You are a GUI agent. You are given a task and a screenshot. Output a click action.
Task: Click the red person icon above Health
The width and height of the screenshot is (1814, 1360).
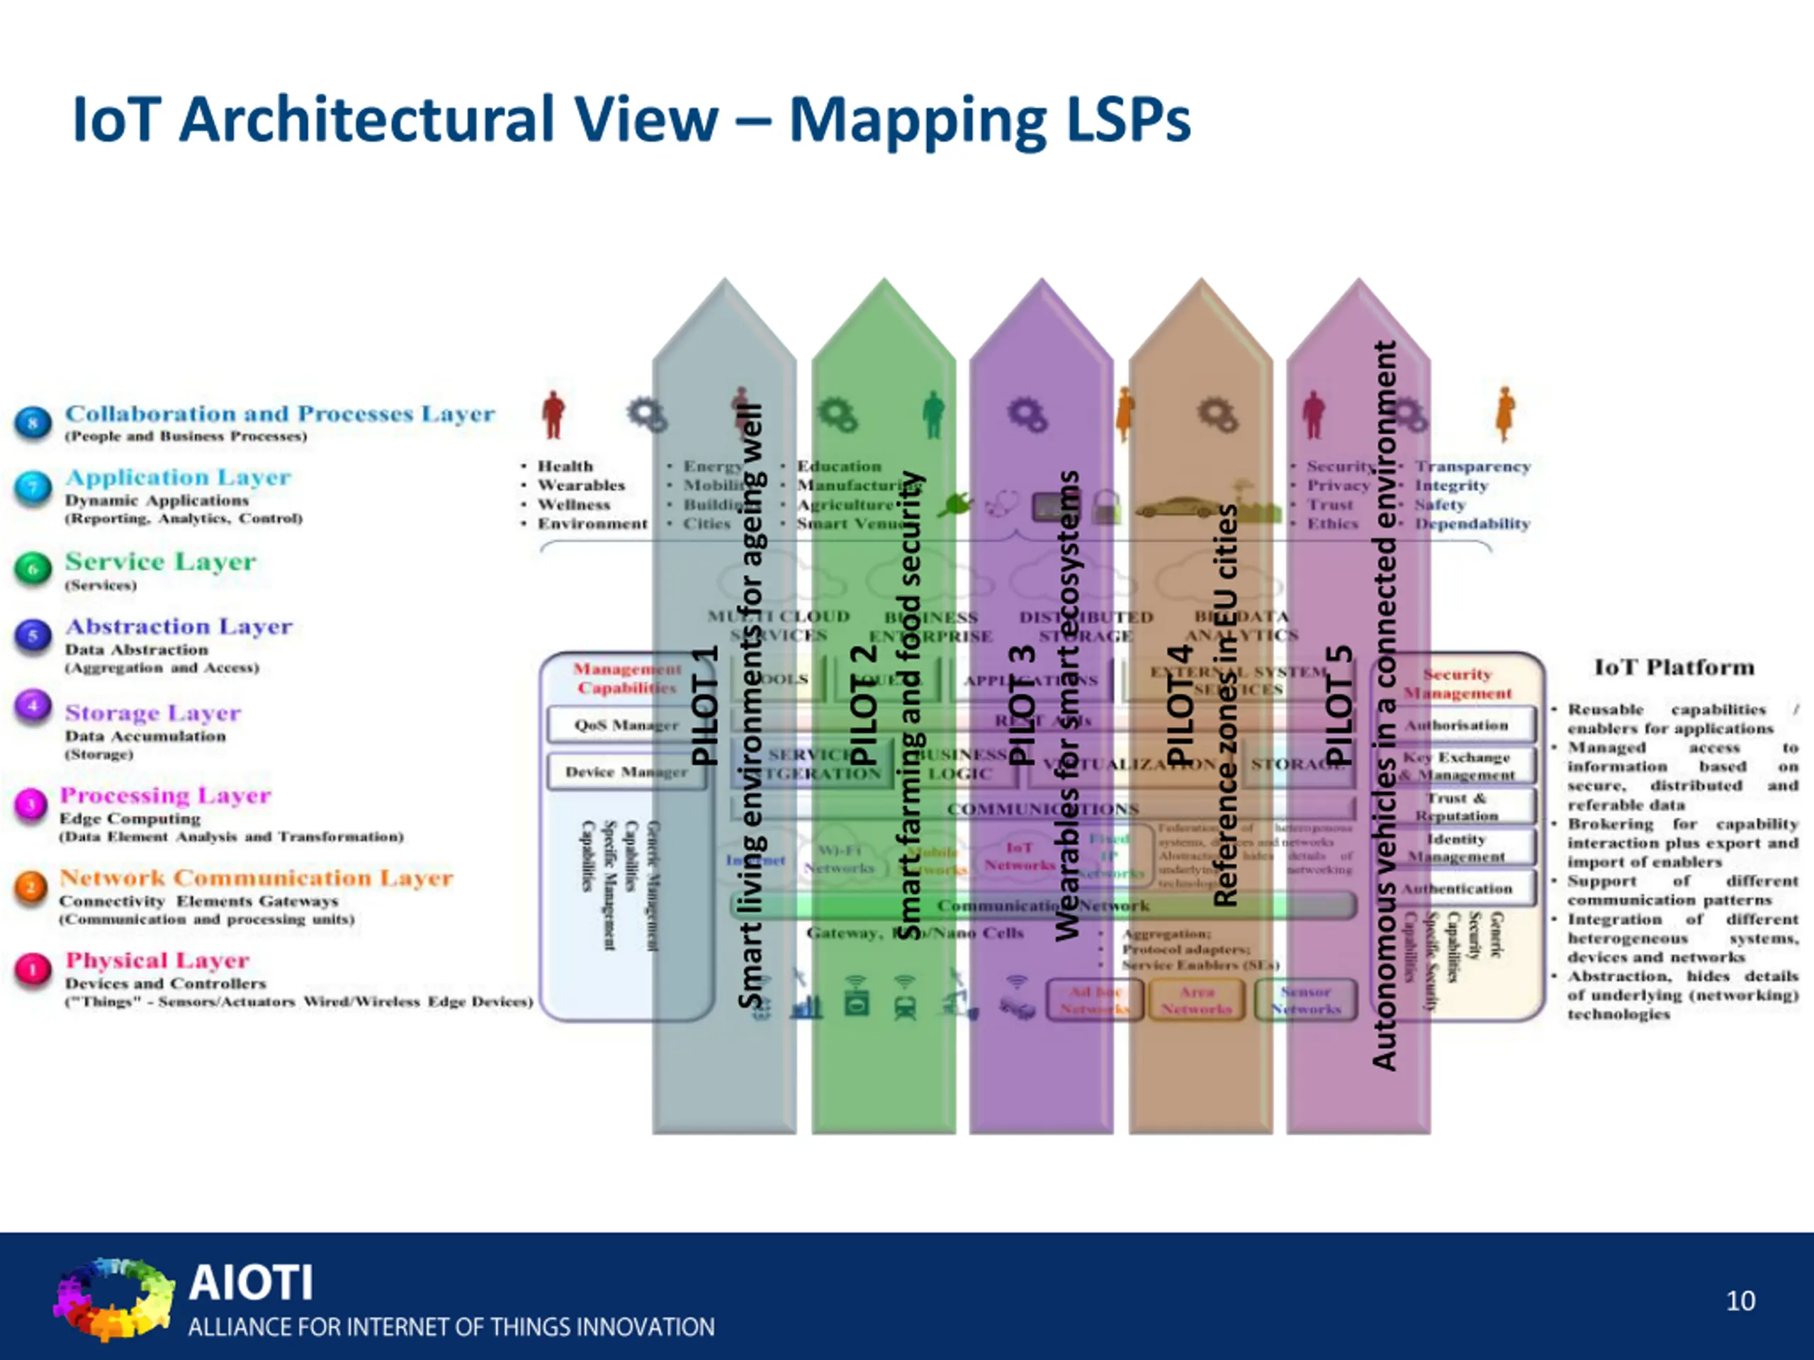click(553, 414)
